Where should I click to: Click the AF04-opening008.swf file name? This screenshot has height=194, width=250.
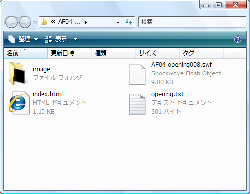[182, 65]
